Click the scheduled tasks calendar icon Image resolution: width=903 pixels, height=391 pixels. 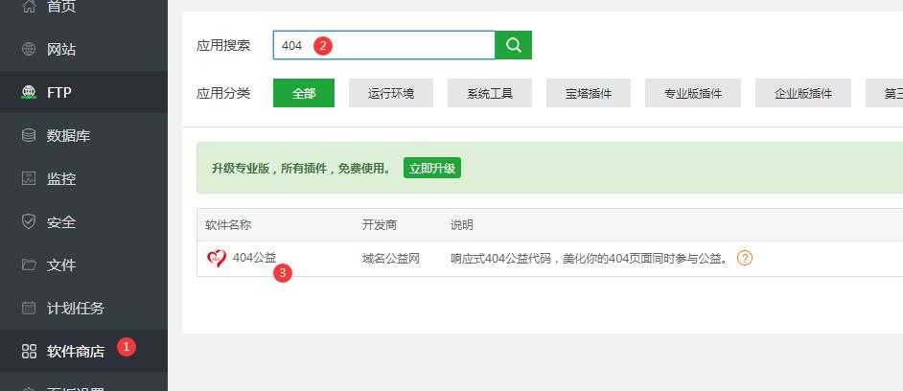29,309
